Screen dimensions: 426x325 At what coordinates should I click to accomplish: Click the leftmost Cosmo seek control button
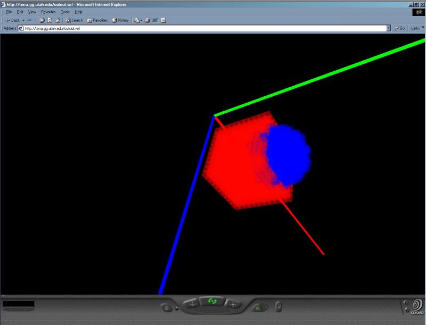pos(167,307)
